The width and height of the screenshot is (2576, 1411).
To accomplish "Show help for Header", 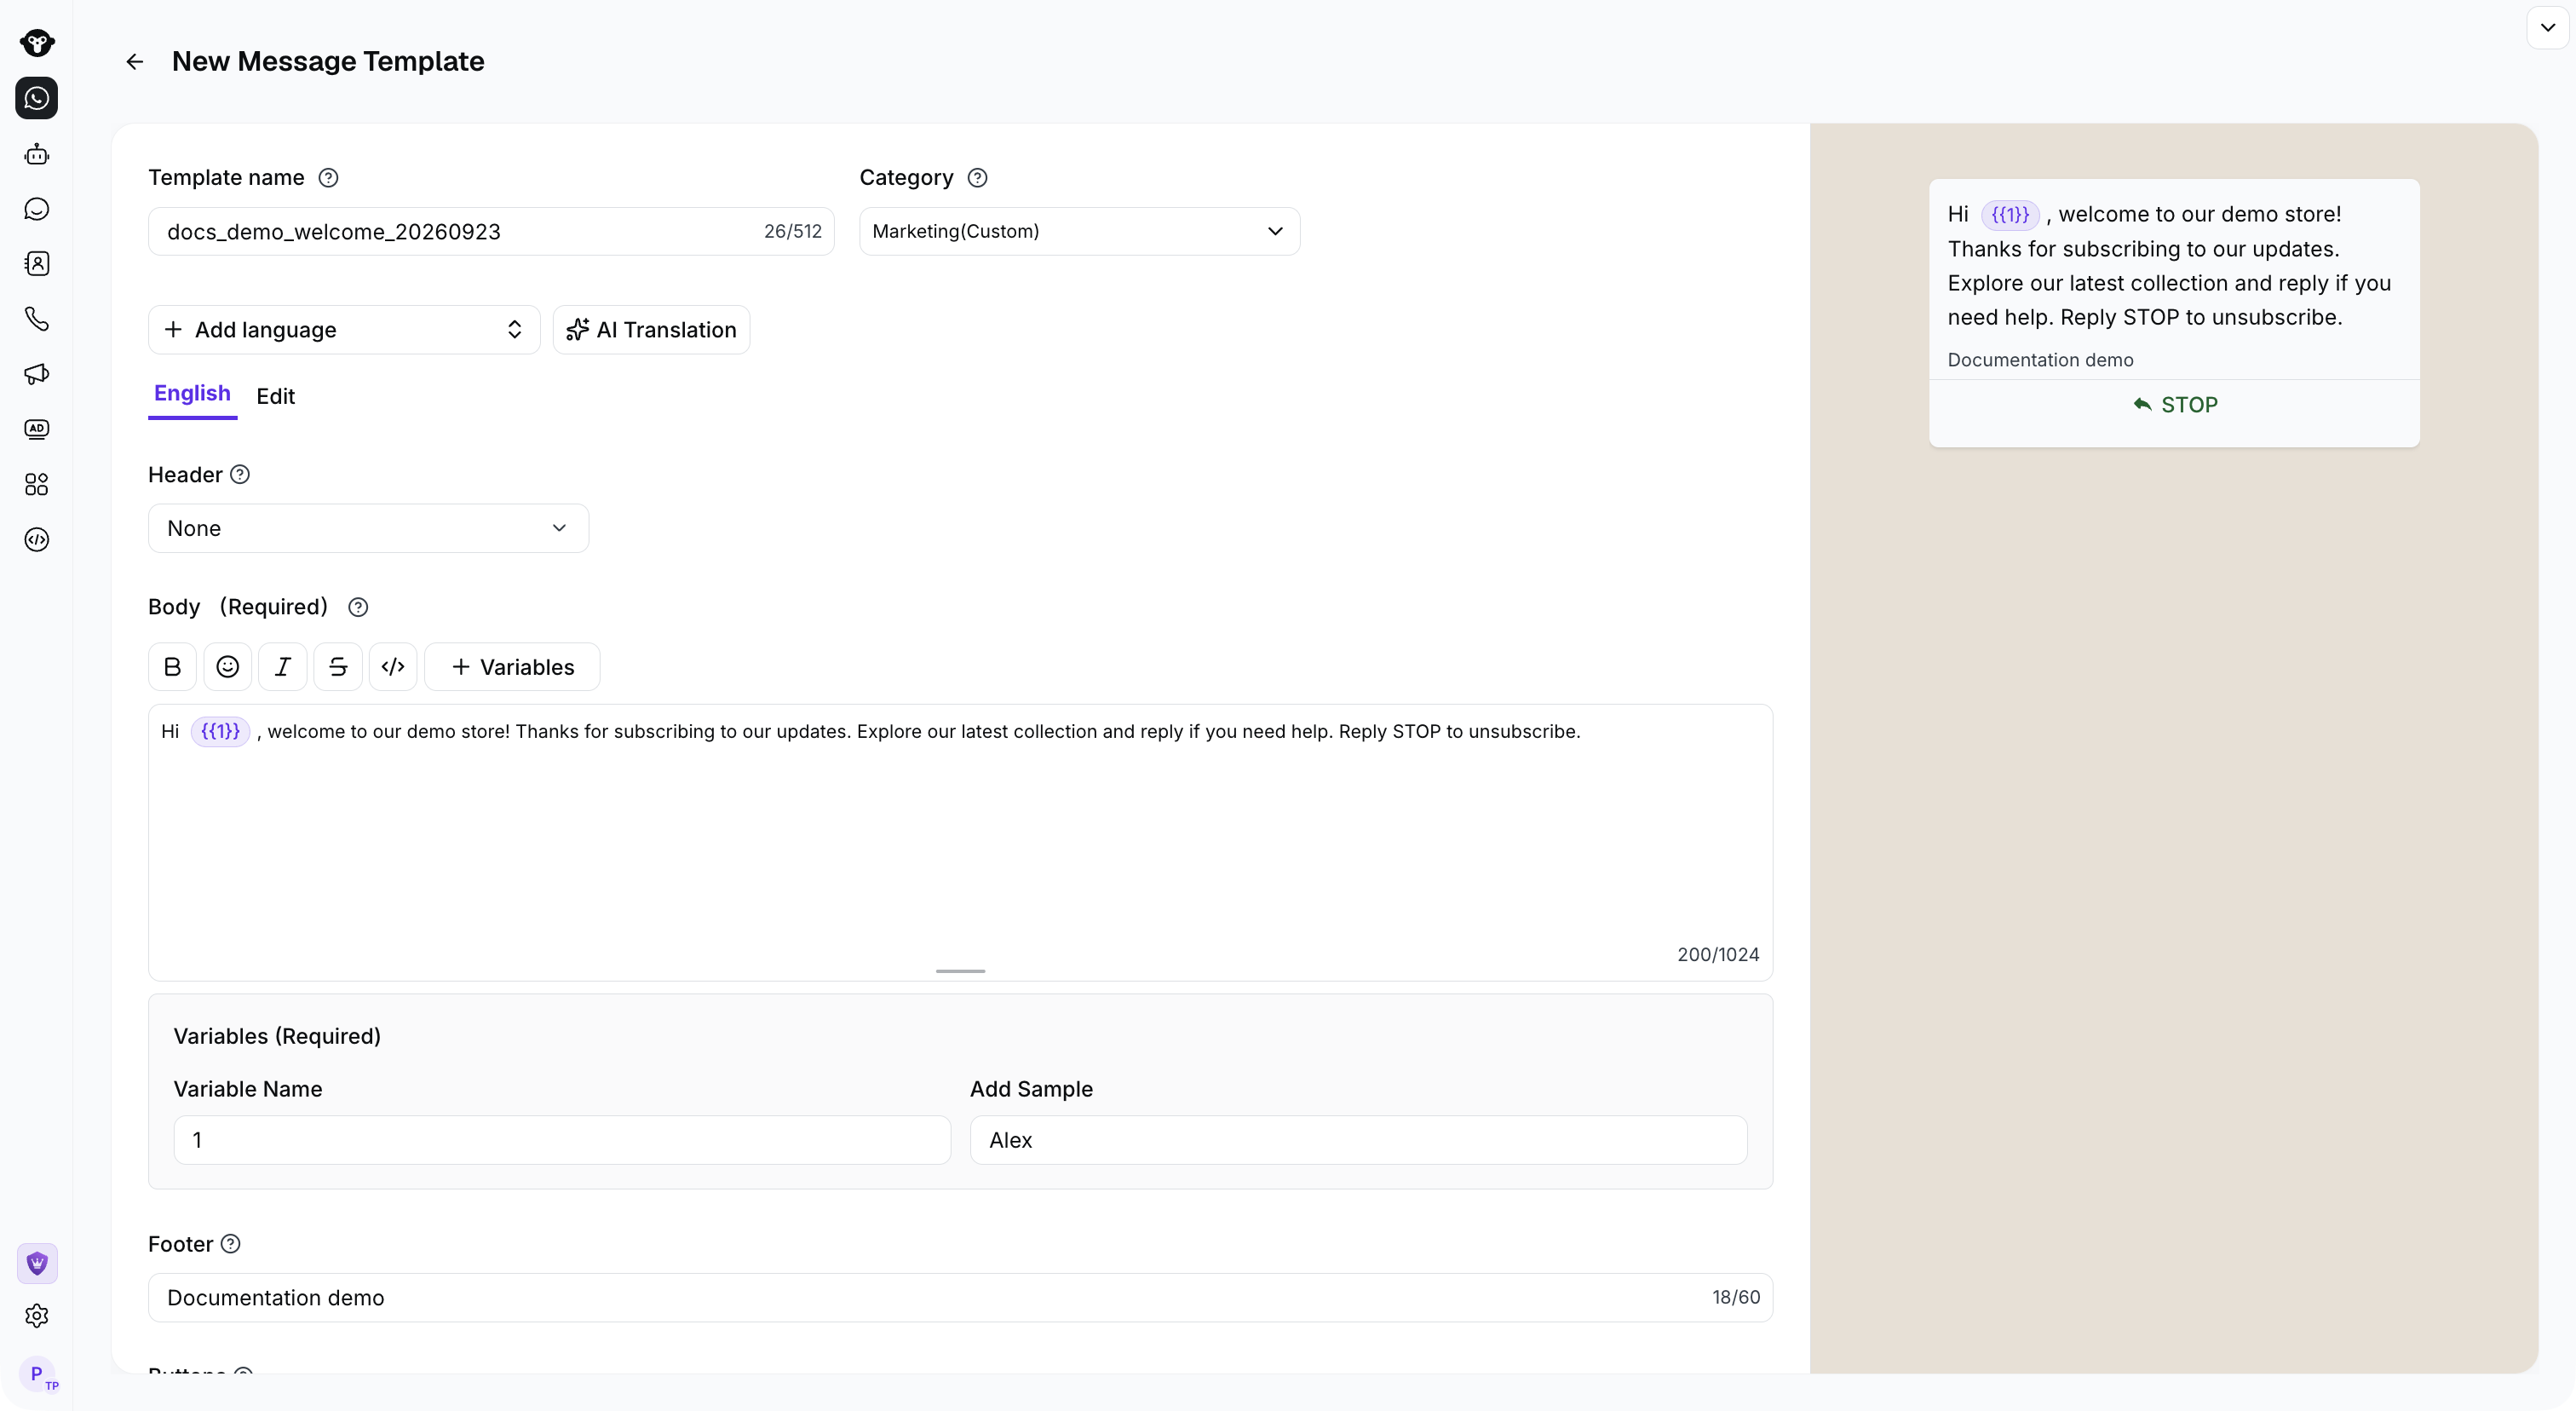I will point(240,475).
